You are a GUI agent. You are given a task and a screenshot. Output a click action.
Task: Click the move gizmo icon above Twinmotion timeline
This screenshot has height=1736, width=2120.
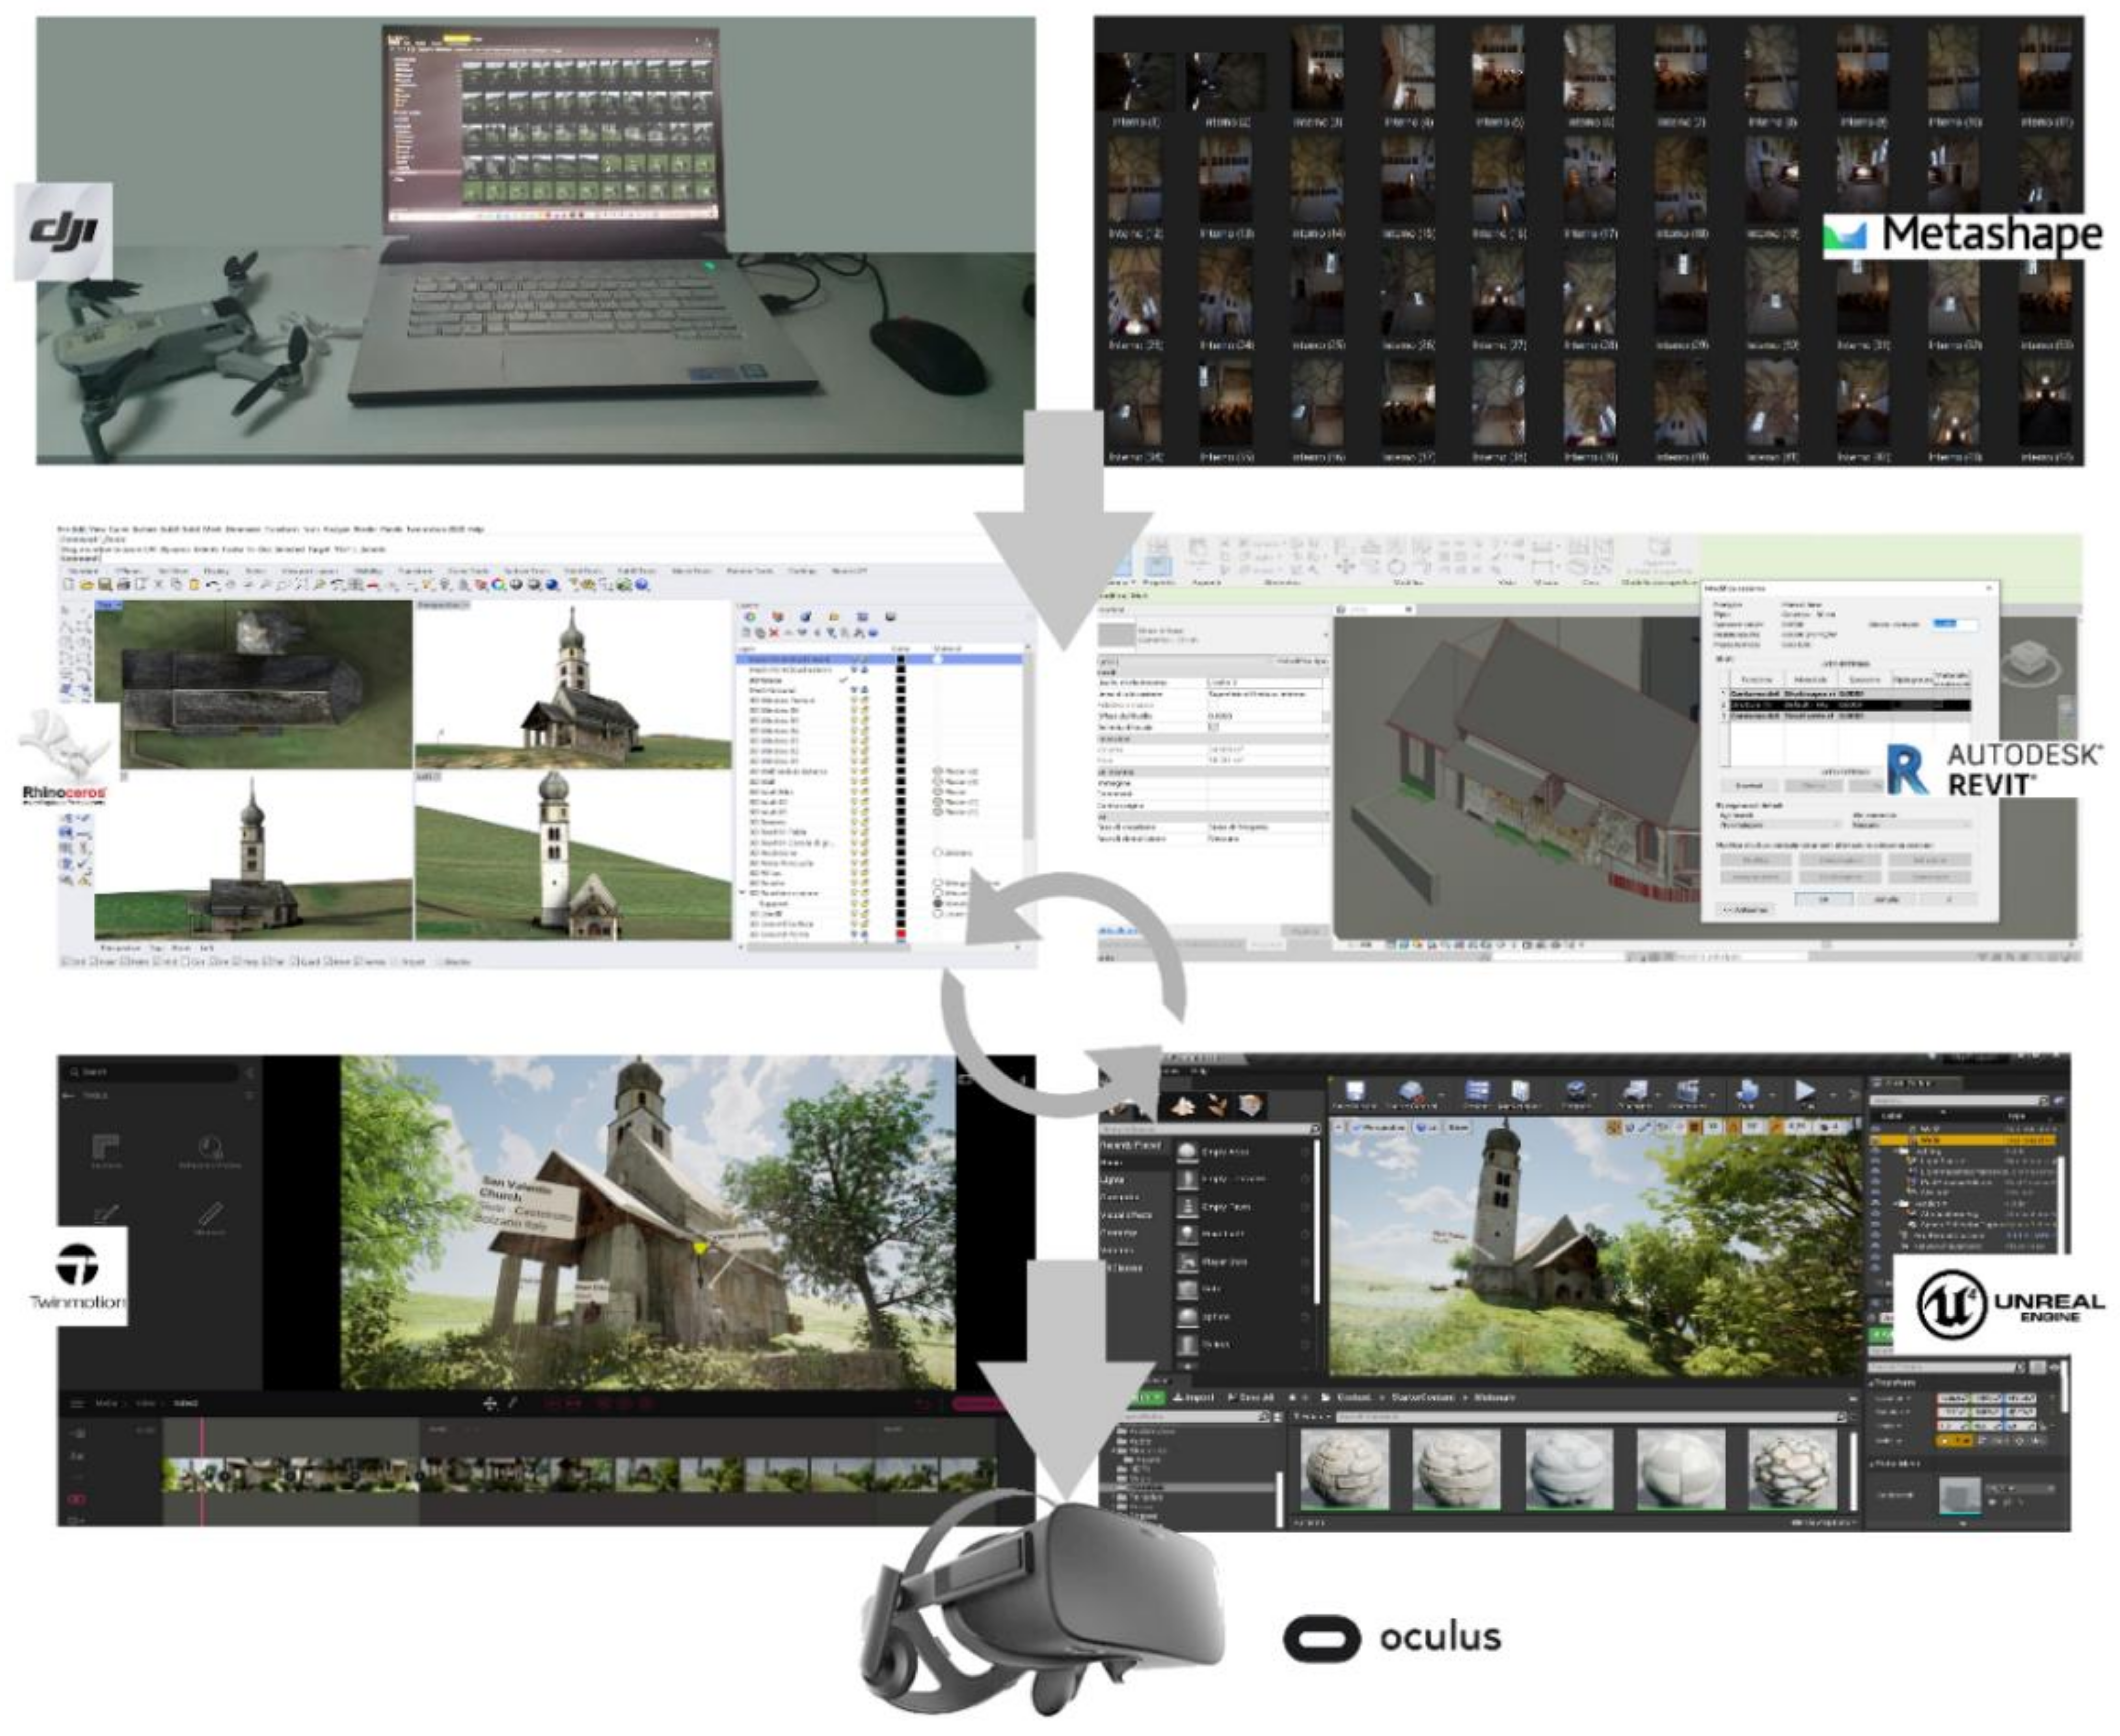tap(489, 1403)
